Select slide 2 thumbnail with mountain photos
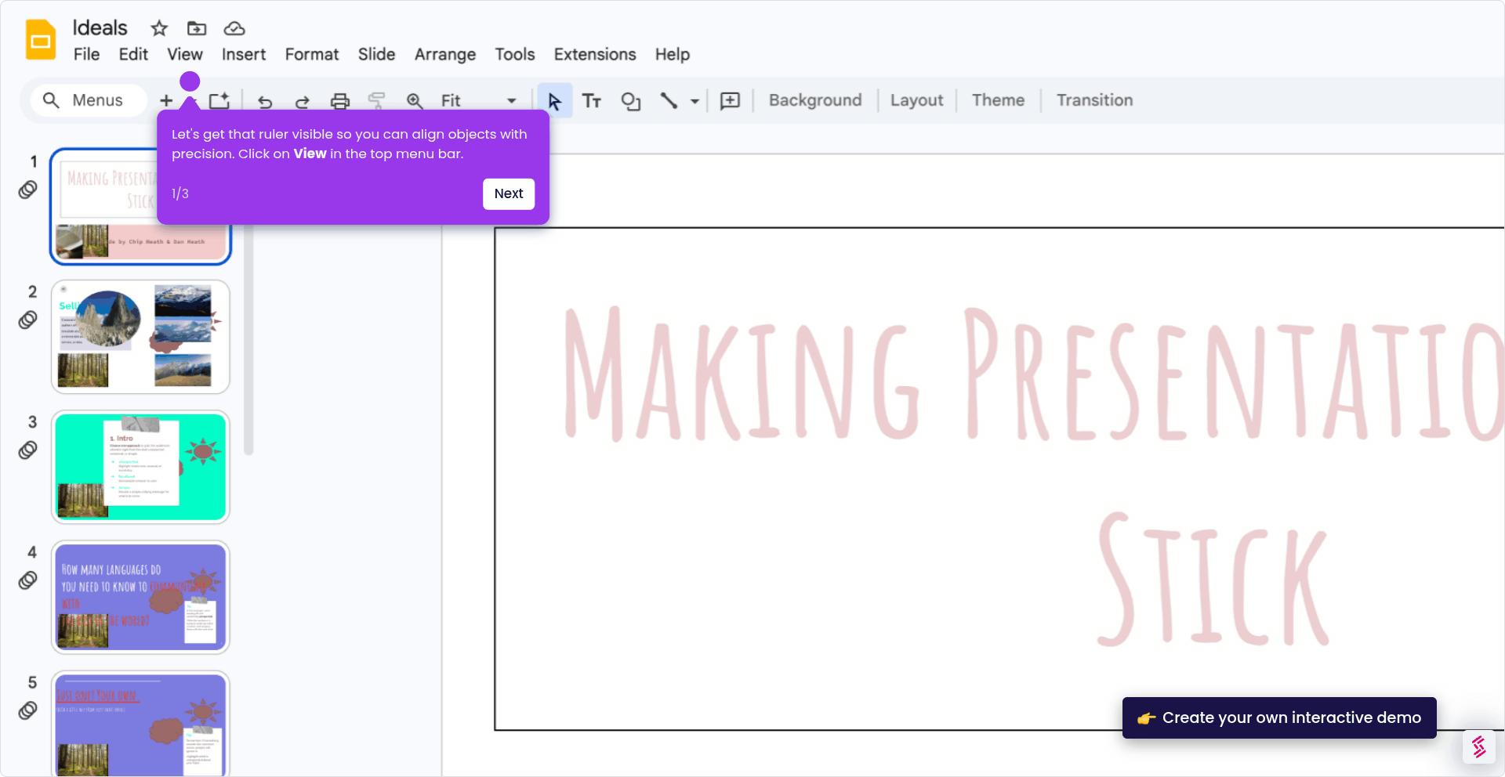 (x=140, y=337)
